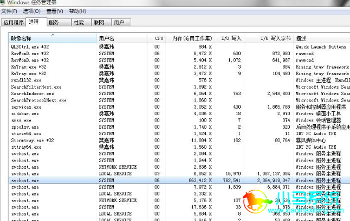Select svchost.exe using 5,176 K memory
This screenshot has width=350, height=221.
179,200
